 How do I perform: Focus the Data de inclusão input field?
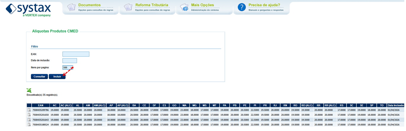point(70,60)
